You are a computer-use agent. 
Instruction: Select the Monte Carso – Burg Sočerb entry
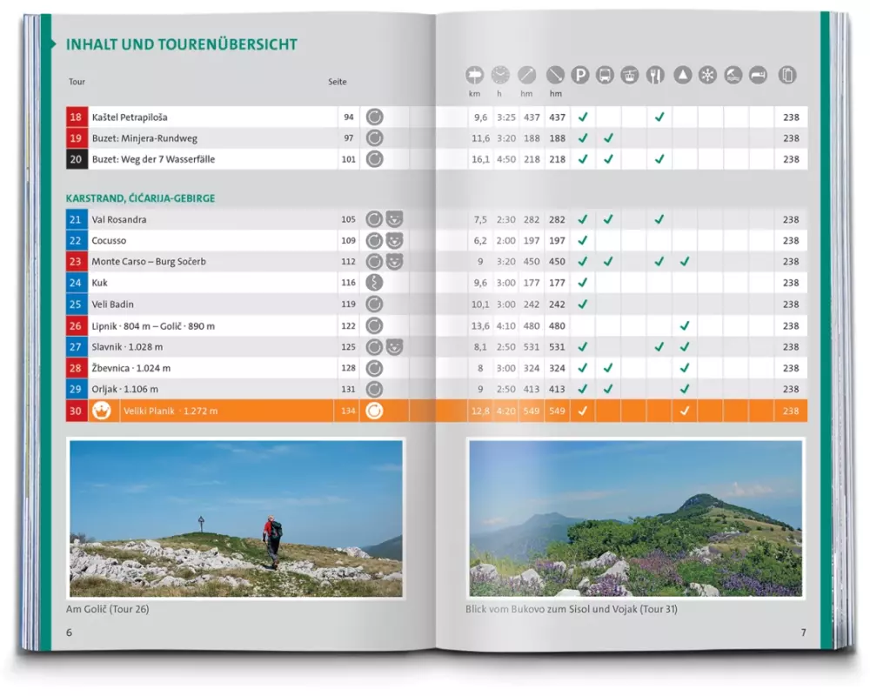click(149, 262)
